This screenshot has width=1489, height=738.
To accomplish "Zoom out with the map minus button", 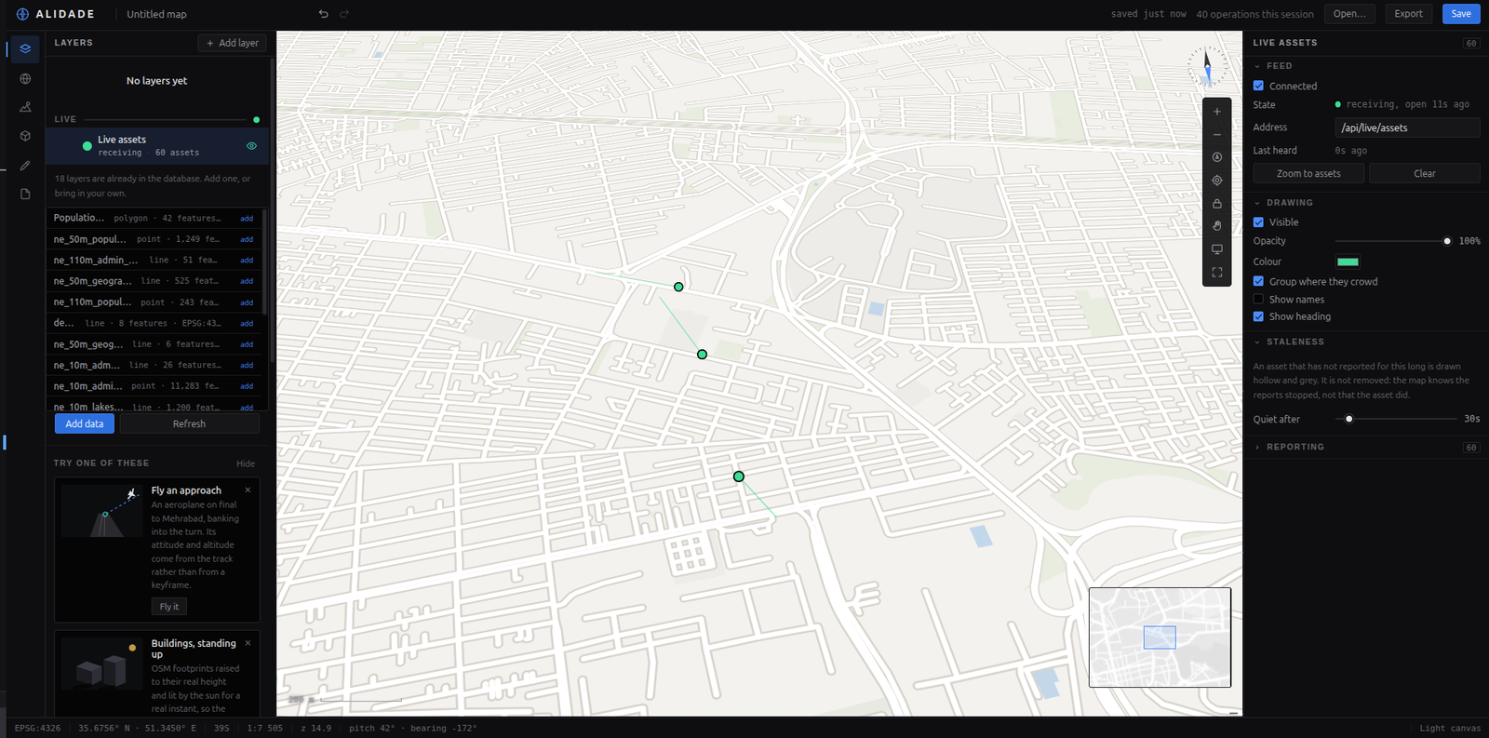I will click(1216, 135).
